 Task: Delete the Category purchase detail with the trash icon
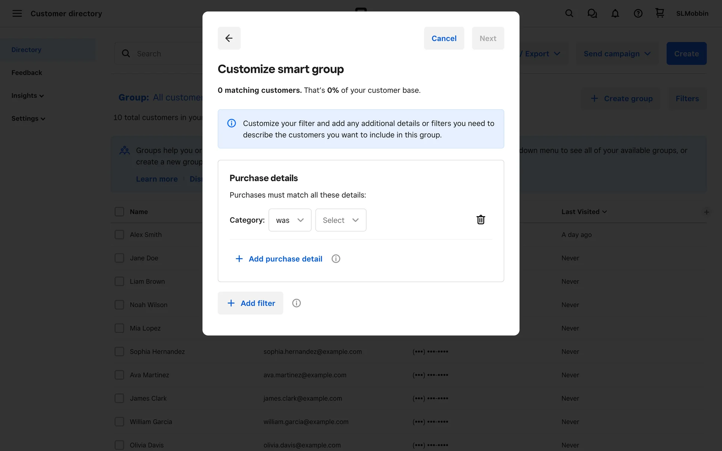click(x=481, y=220)
